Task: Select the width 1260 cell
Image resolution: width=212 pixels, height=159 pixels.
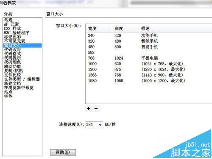Action: click(92, 69)
